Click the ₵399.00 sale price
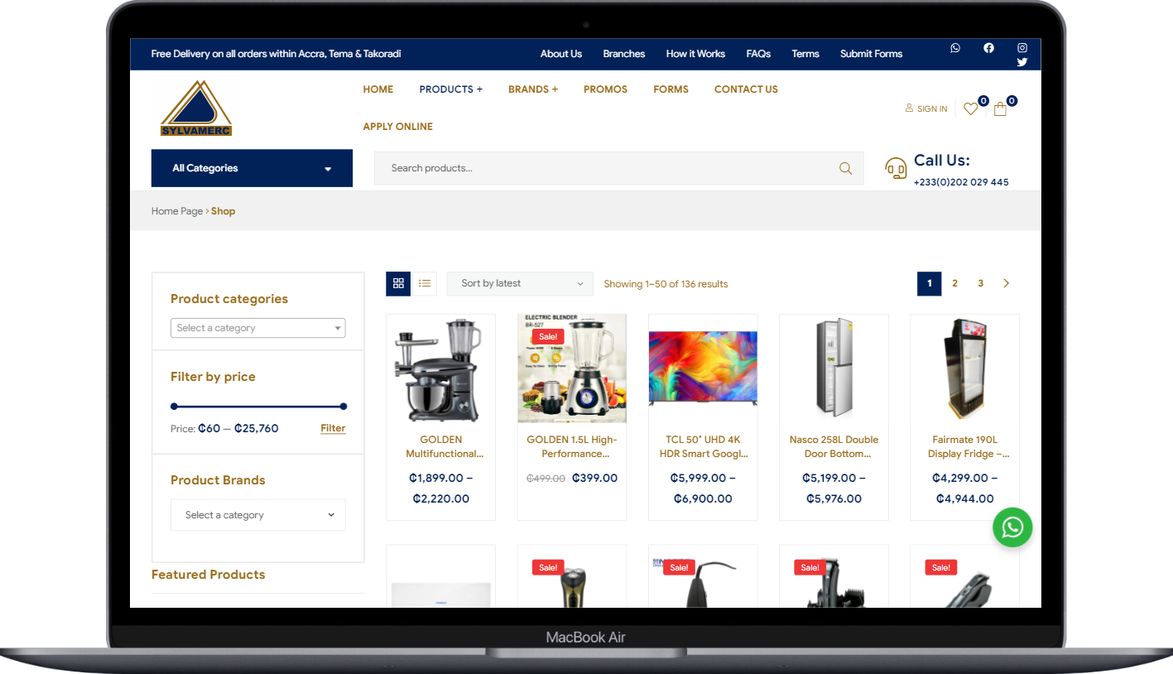1173x674 pixels. pyautogui.click(x=594, y=478)
